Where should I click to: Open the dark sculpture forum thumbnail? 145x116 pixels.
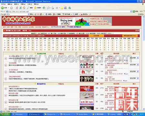pyautogui.click(x=87, y=79)
